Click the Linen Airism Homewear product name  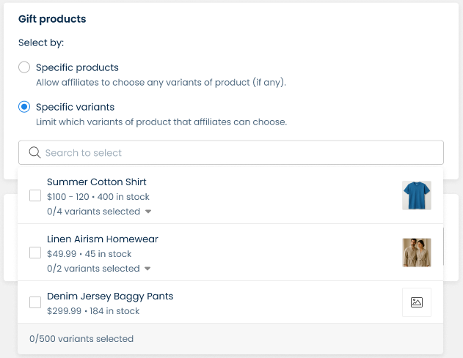click(103, 239)
